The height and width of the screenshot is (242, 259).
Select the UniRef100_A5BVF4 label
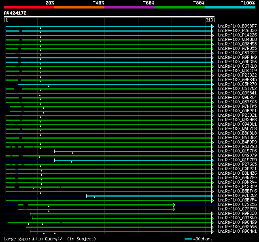pos(237,200)
